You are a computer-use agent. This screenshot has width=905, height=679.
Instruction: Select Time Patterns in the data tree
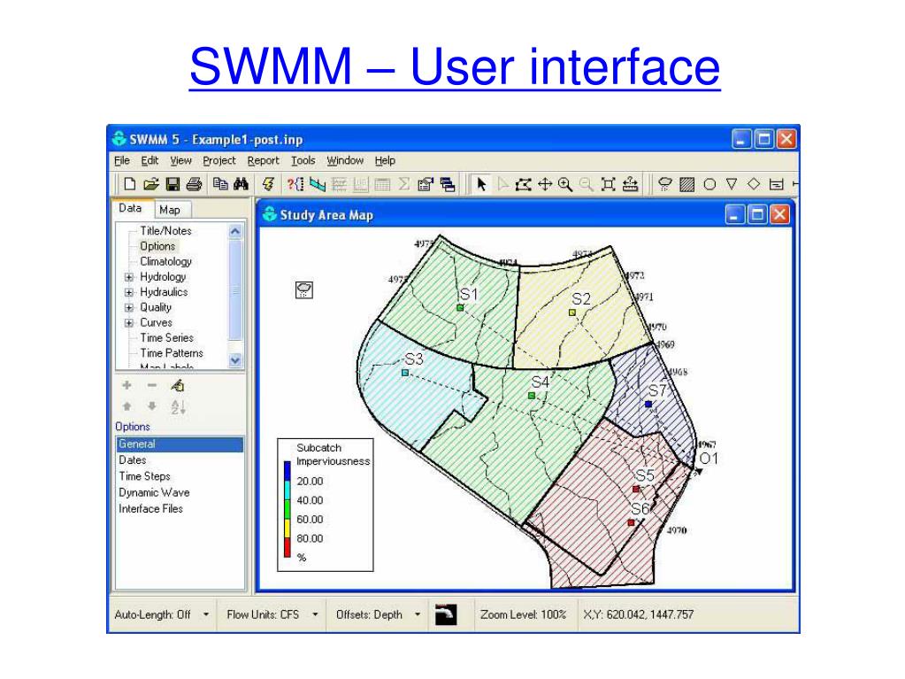point(172,353)
